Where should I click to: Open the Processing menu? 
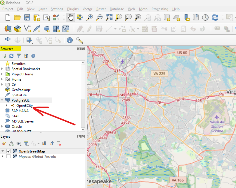click(160, 9)
